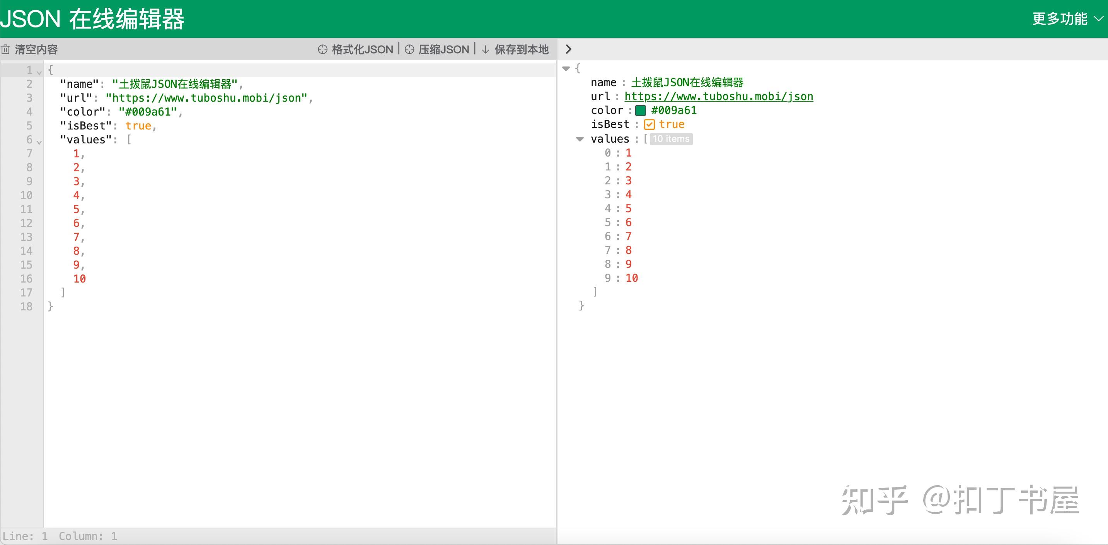Click the right chevron above the tree view

click(568, 49)
